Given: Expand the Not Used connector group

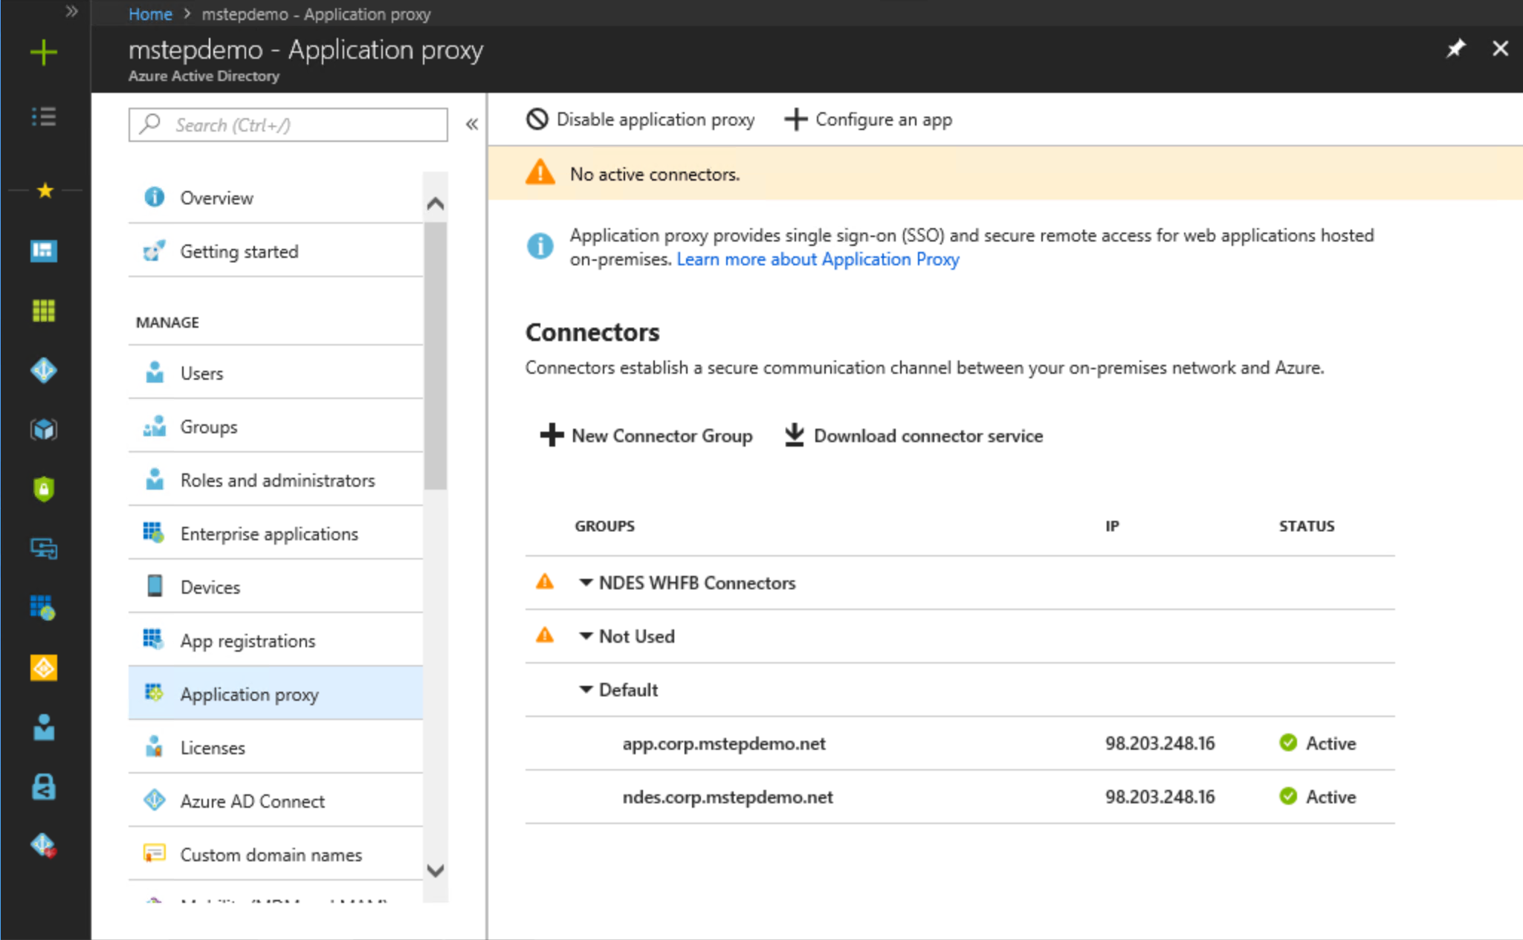Looking at the screenshot, I should (586, 636).
